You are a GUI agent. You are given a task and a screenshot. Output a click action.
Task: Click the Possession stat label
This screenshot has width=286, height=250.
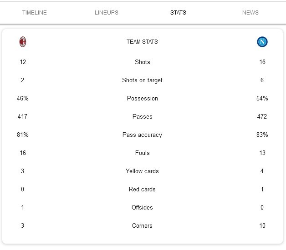pyautogui.click(x=142, y=98)
